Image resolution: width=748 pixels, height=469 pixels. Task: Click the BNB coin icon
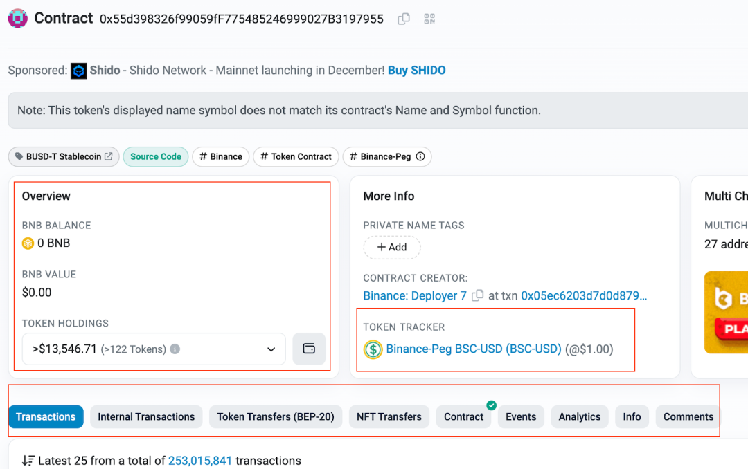28,243
